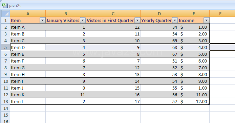The height and width of the screenshot is (123, 235).
Task: Select row 8 header
Action: (x=6, y=68)
